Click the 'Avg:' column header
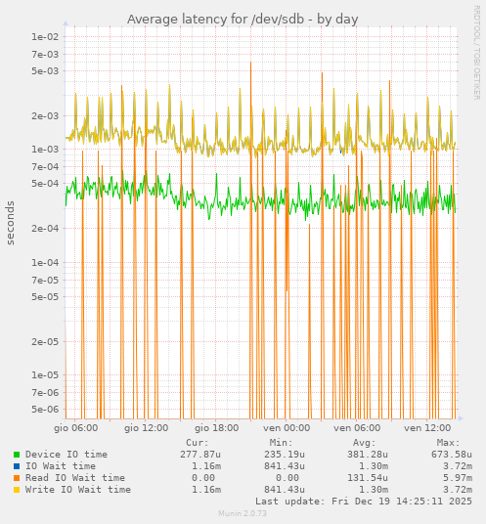Image resolution: width=486 pixels, height=524 pixels. click(x=365, y=443)
